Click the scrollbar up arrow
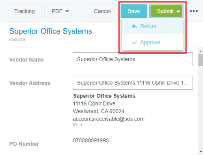The width and height of the screenshot is (203, 155). pyautogui.click(x=201, y=51)
